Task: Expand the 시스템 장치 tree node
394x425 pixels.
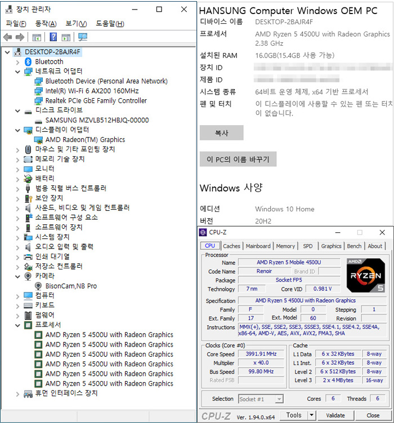Action: pos(17,238)
